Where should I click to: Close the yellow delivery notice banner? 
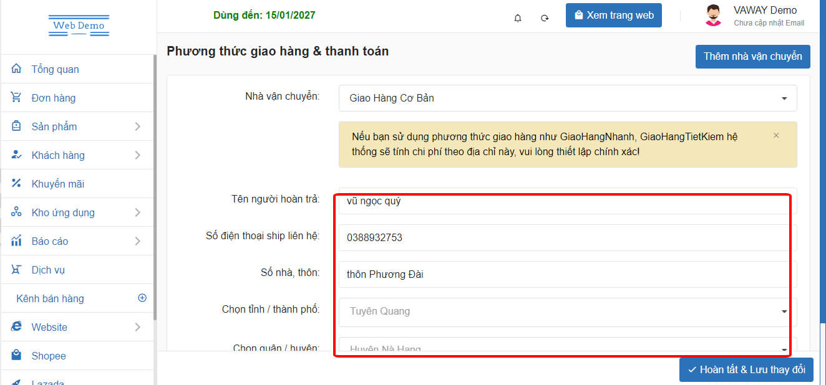pos(776,135)
